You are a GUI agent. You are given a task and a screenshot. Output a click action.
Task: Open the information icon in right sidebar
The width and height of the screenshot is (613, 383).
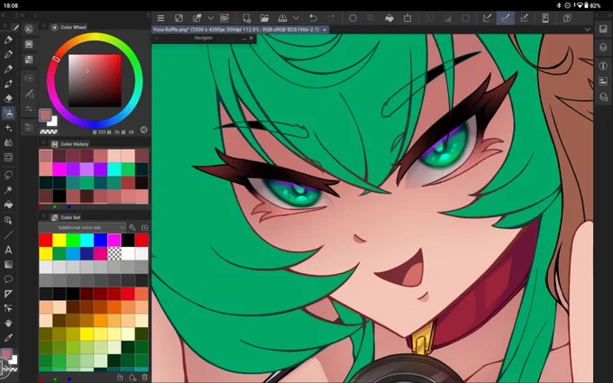point(603,66)
